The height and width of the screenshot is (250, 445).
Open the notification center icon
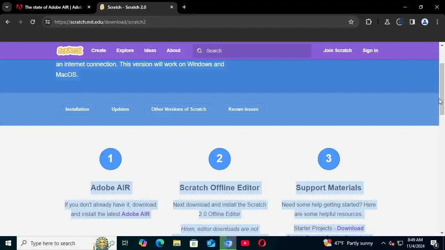point(434,243)
